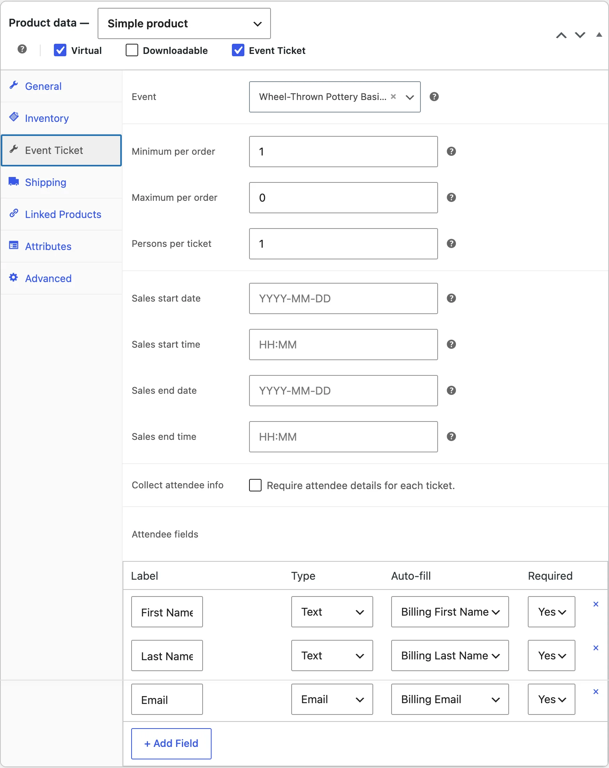This screenshot has height=768, width=609.
Task: Open Type dropdown for First Name row
Action: point(332,612)
